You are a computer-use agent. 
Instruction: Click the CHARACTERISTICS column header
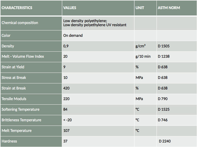tap(17, 8)
